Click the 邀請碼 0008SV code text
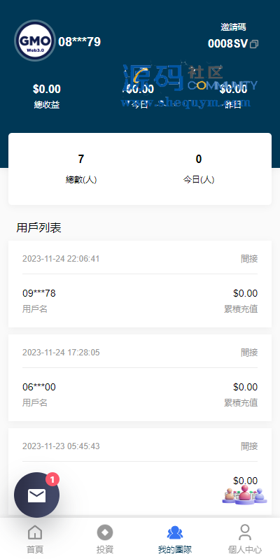This screenshot has width=280, height=559. click(227, 44)
